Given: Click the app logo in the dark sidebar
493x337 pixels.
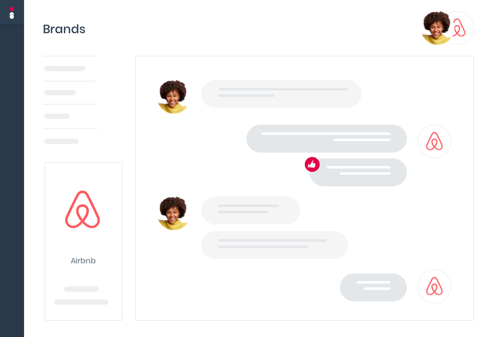Looking at the screenshot, I should coord(12,13).
